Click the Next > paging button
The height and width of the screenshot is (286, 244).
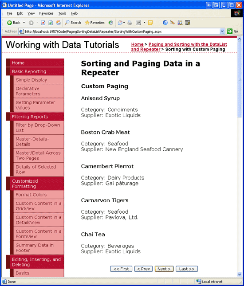pos(164,269)
